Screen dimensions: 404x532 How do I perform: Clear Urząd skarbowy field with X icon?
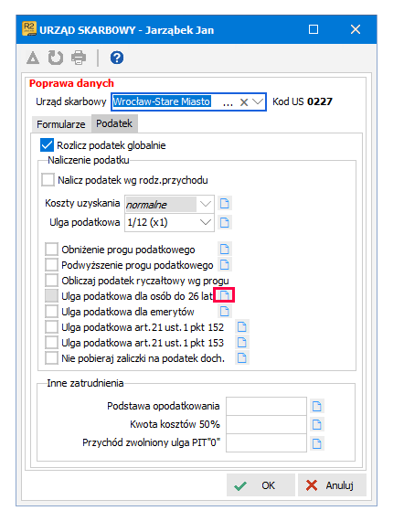(x=243, y=102)
